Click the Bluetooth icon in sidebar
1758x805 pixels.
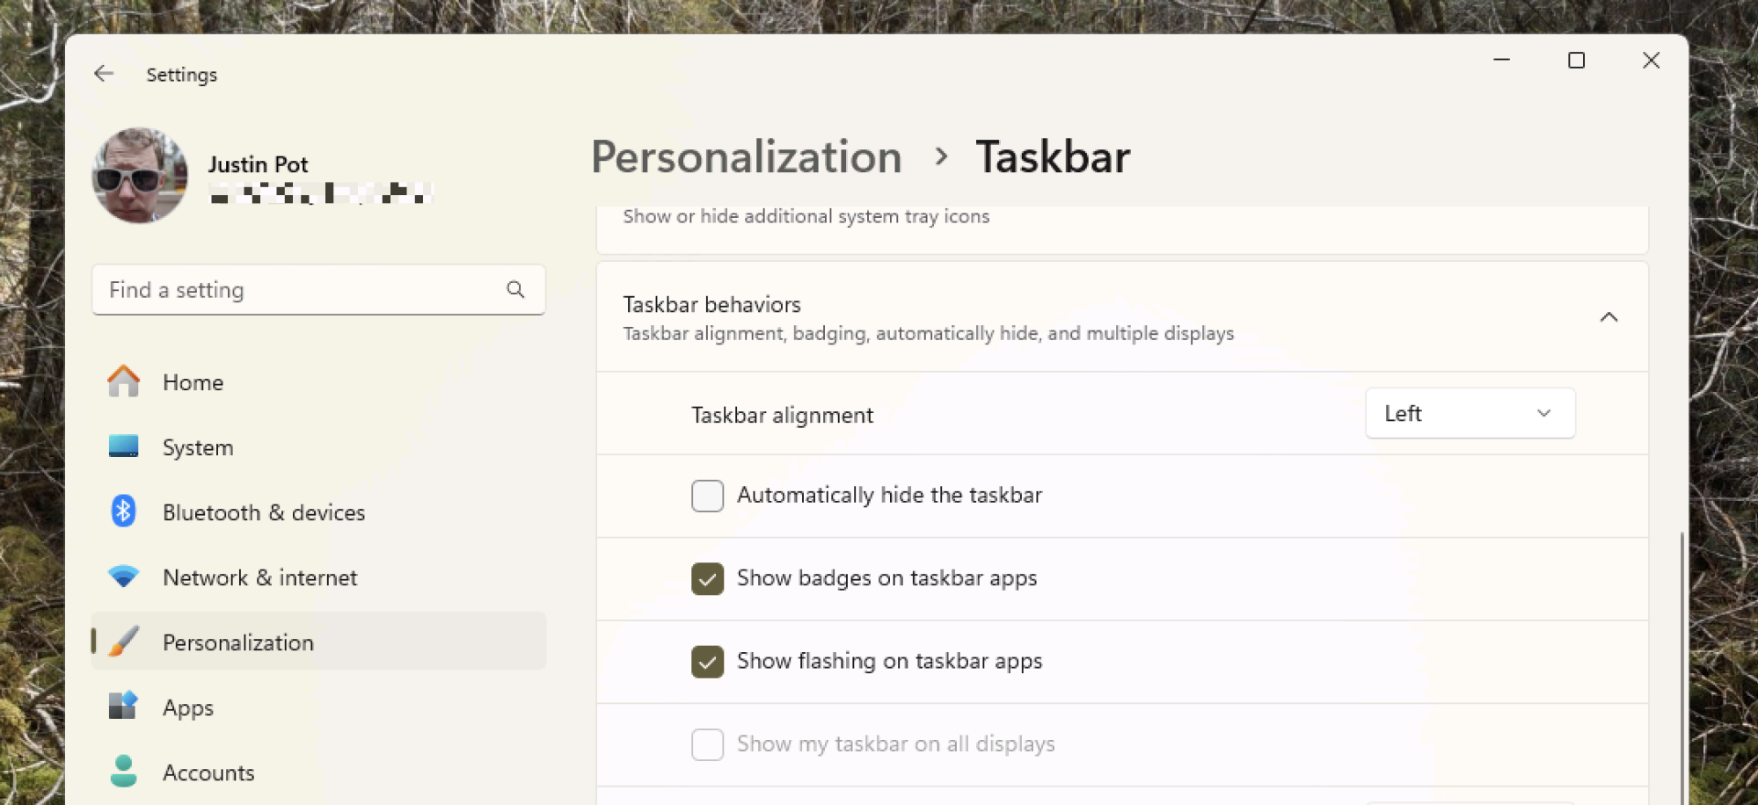click(123, 511)
